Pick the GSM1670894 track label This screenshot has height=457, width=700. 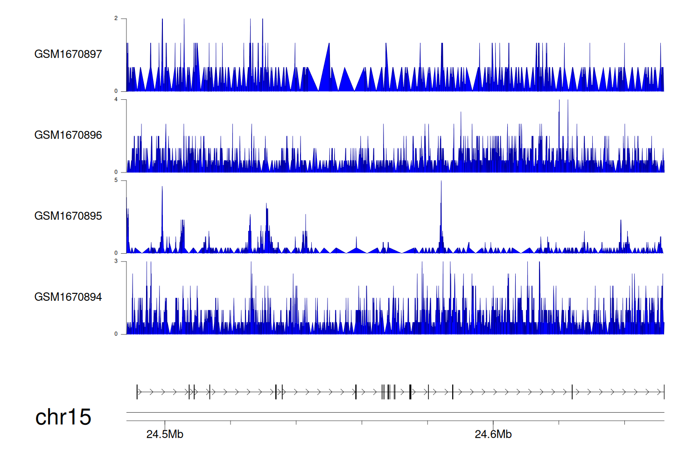click(x=68, y=297)
